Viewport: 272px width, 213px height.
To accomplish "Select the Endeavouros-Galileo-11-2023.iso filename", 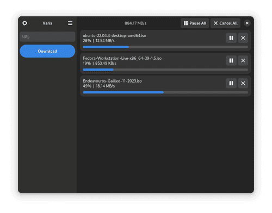I will [112, 81].
